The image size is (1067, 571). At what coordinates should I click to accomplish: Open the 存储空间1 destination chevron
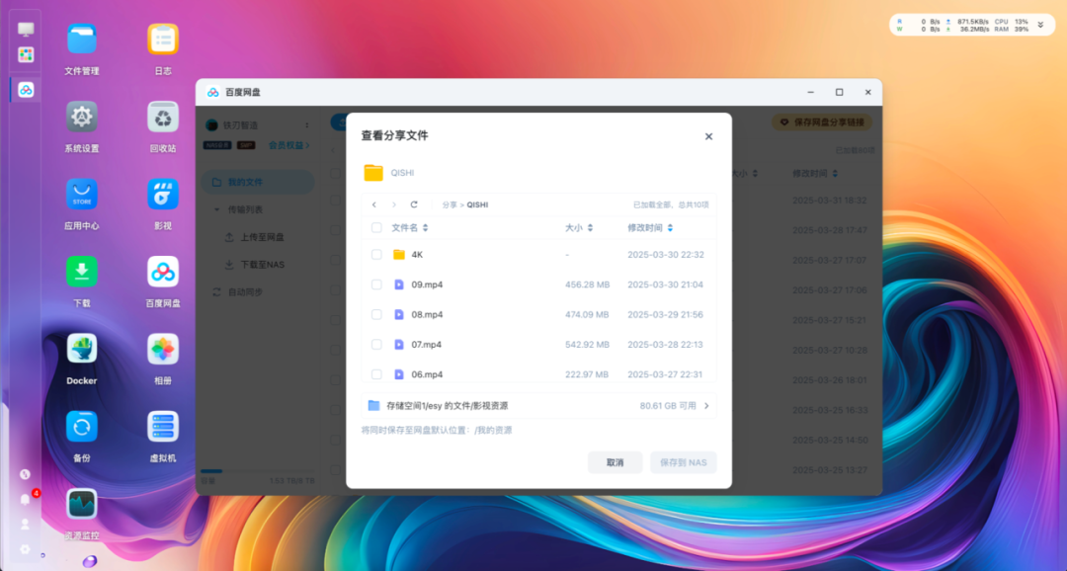point(706,406)
